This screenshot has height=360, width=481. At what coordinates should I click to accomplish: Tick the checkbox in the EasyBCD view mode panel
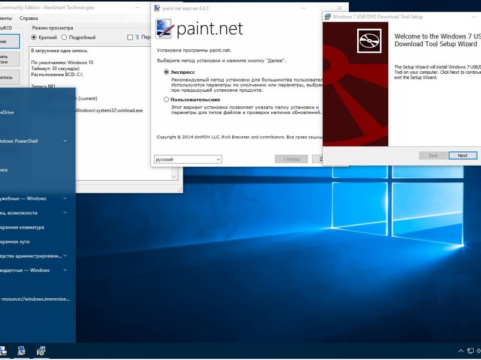[130, 37]
